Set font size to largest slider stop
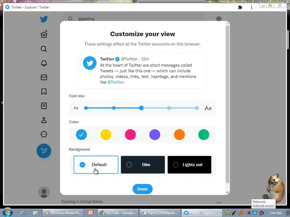The height and width of the screenshot is (217, 290). pos(197,108)
